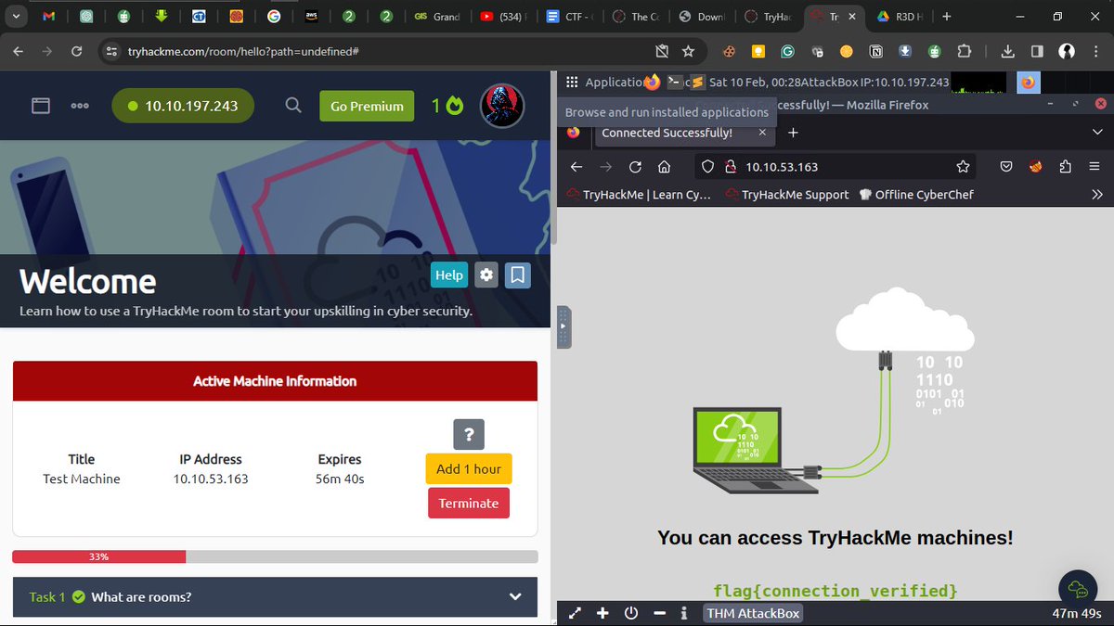Open user profile avatar on TryHackMe
Image resolution: width=1114 pixels, height=626 pixels.
point(502,105)
